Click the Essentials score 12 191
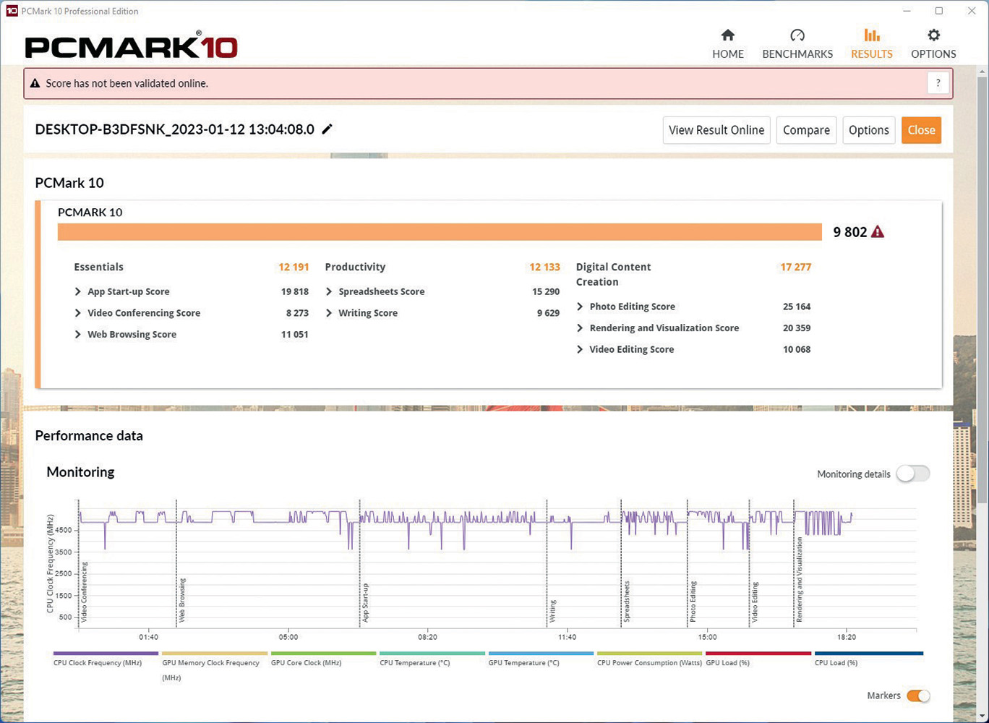Screen dimensions: 989x723 pyautogui.click(x=294, y=267)
